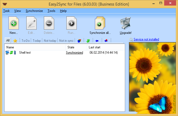Screen dimensions: 178x116
Task: Open the Help menu
Action: 63,11
